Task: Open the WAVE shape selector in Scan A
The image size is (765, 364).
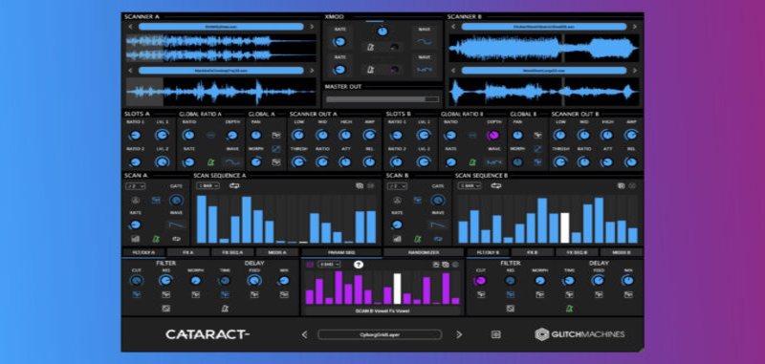Action: point(177,225)
